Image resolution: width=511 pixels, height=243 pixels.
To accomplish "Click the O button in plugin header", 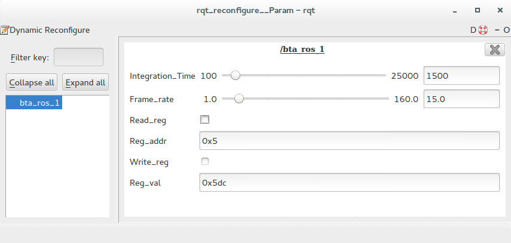I will pyautogui.click(x=506, y=30).
